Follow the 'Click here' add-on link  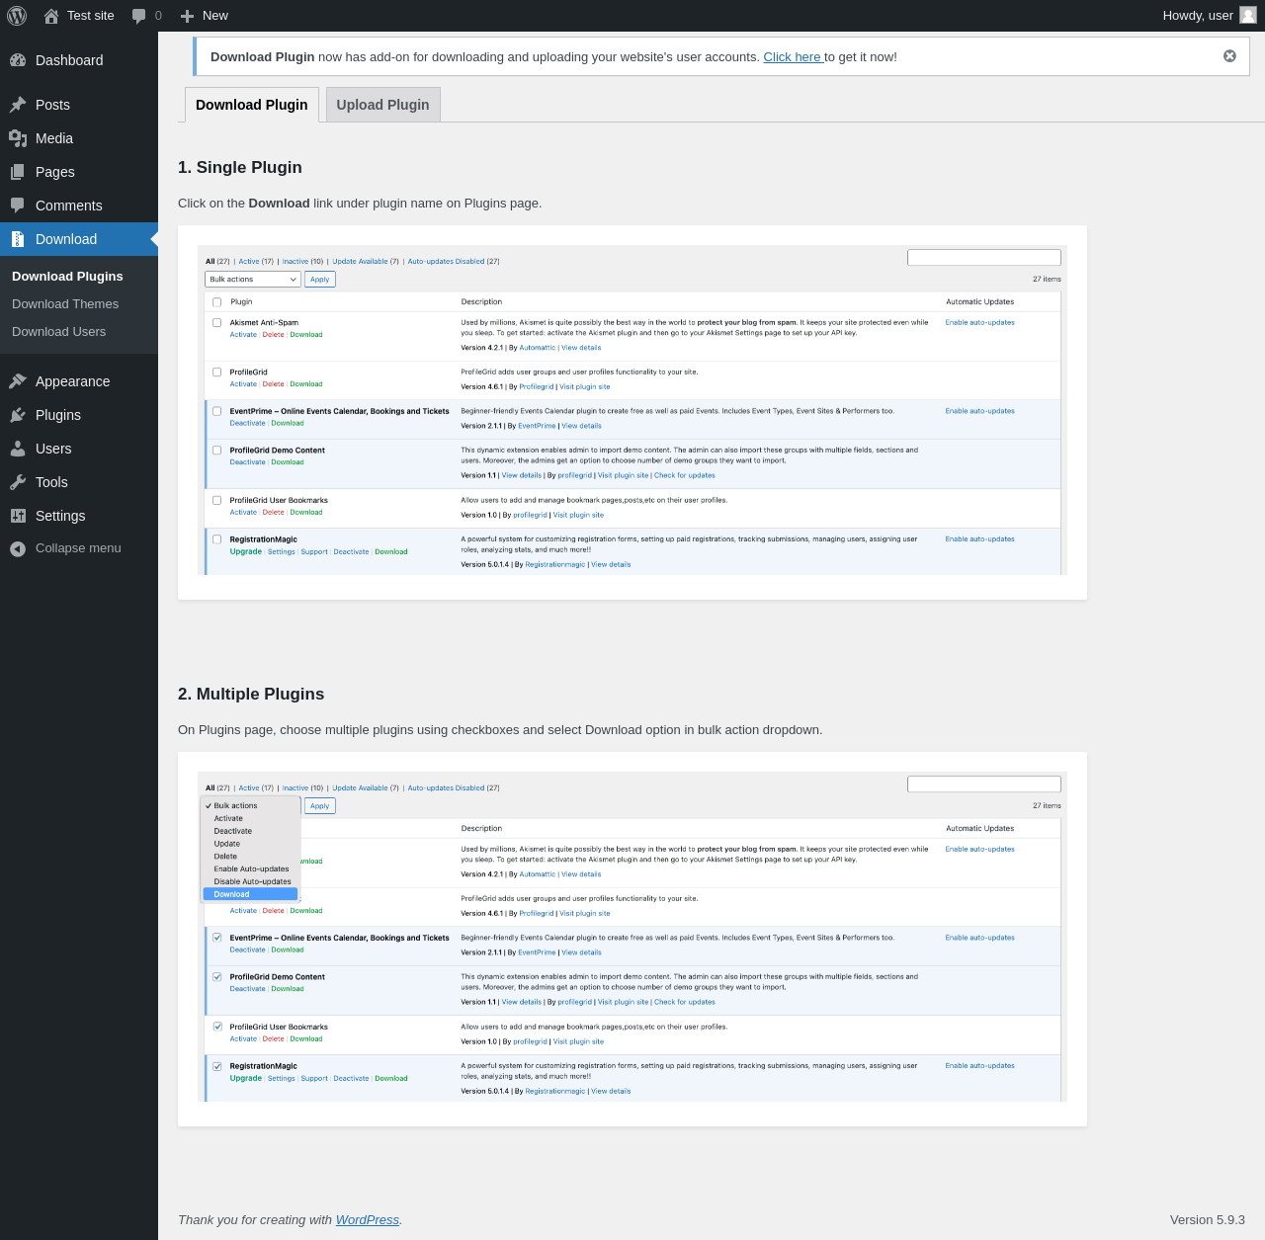click(x=793, y=57)
